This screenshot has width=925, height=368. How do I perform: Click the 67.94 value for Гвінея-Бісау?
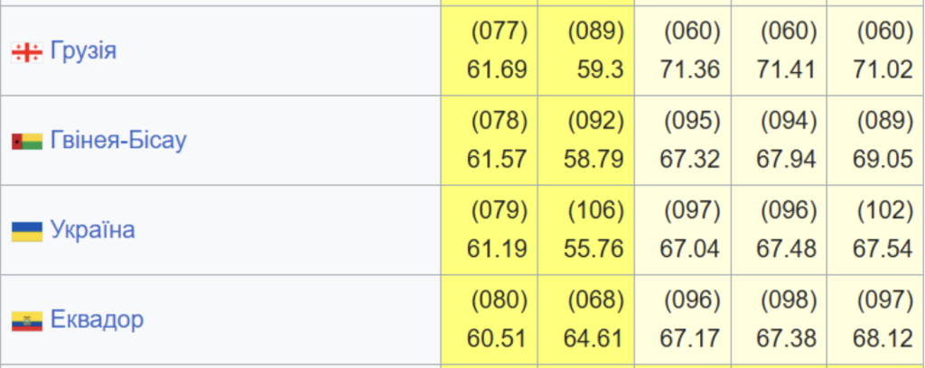(x=787, y=160)
